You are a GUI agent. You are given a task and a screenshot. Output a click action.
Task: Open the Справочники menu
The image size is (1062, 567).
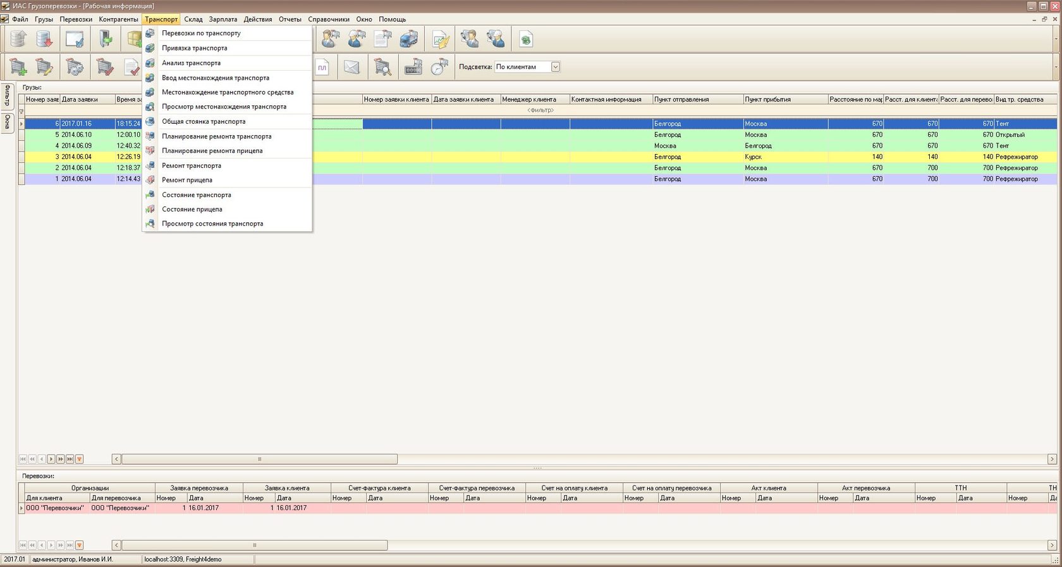(x=328, y=19)
